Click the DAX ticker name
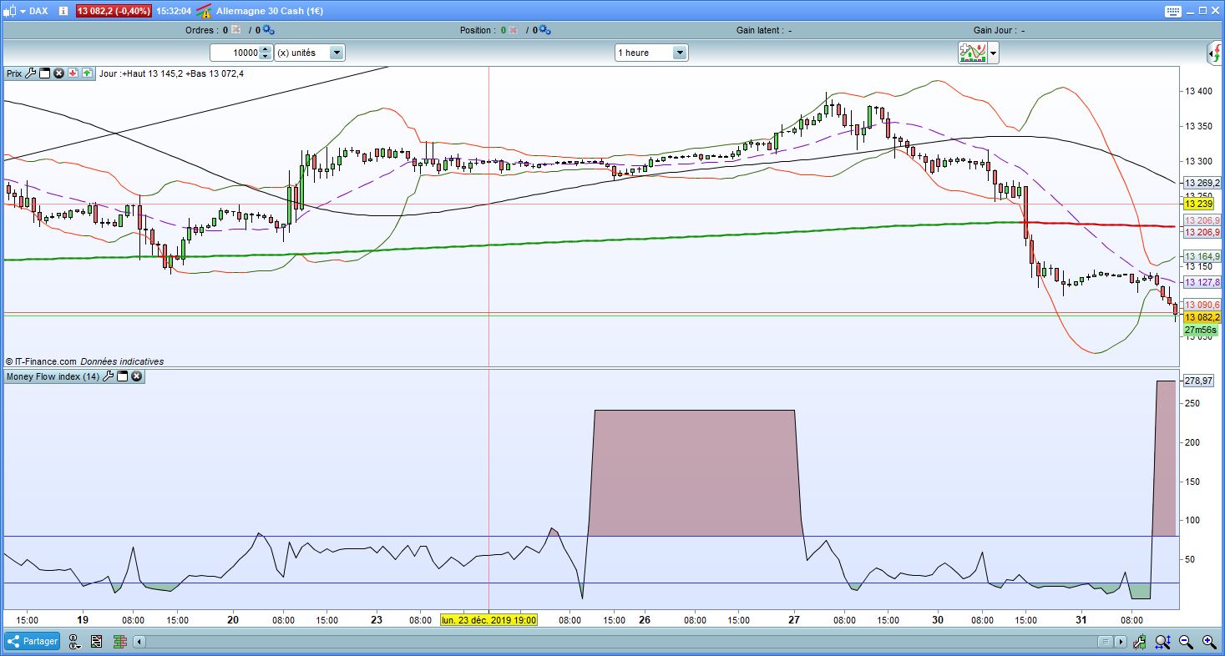The height and width of the screenshot is (656, 1225). (x=38, y=11)
